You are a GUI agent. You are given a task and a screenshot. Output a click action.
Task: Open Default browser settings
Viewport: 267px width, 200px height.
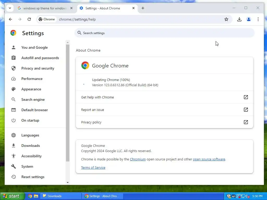tap(35, 110)
